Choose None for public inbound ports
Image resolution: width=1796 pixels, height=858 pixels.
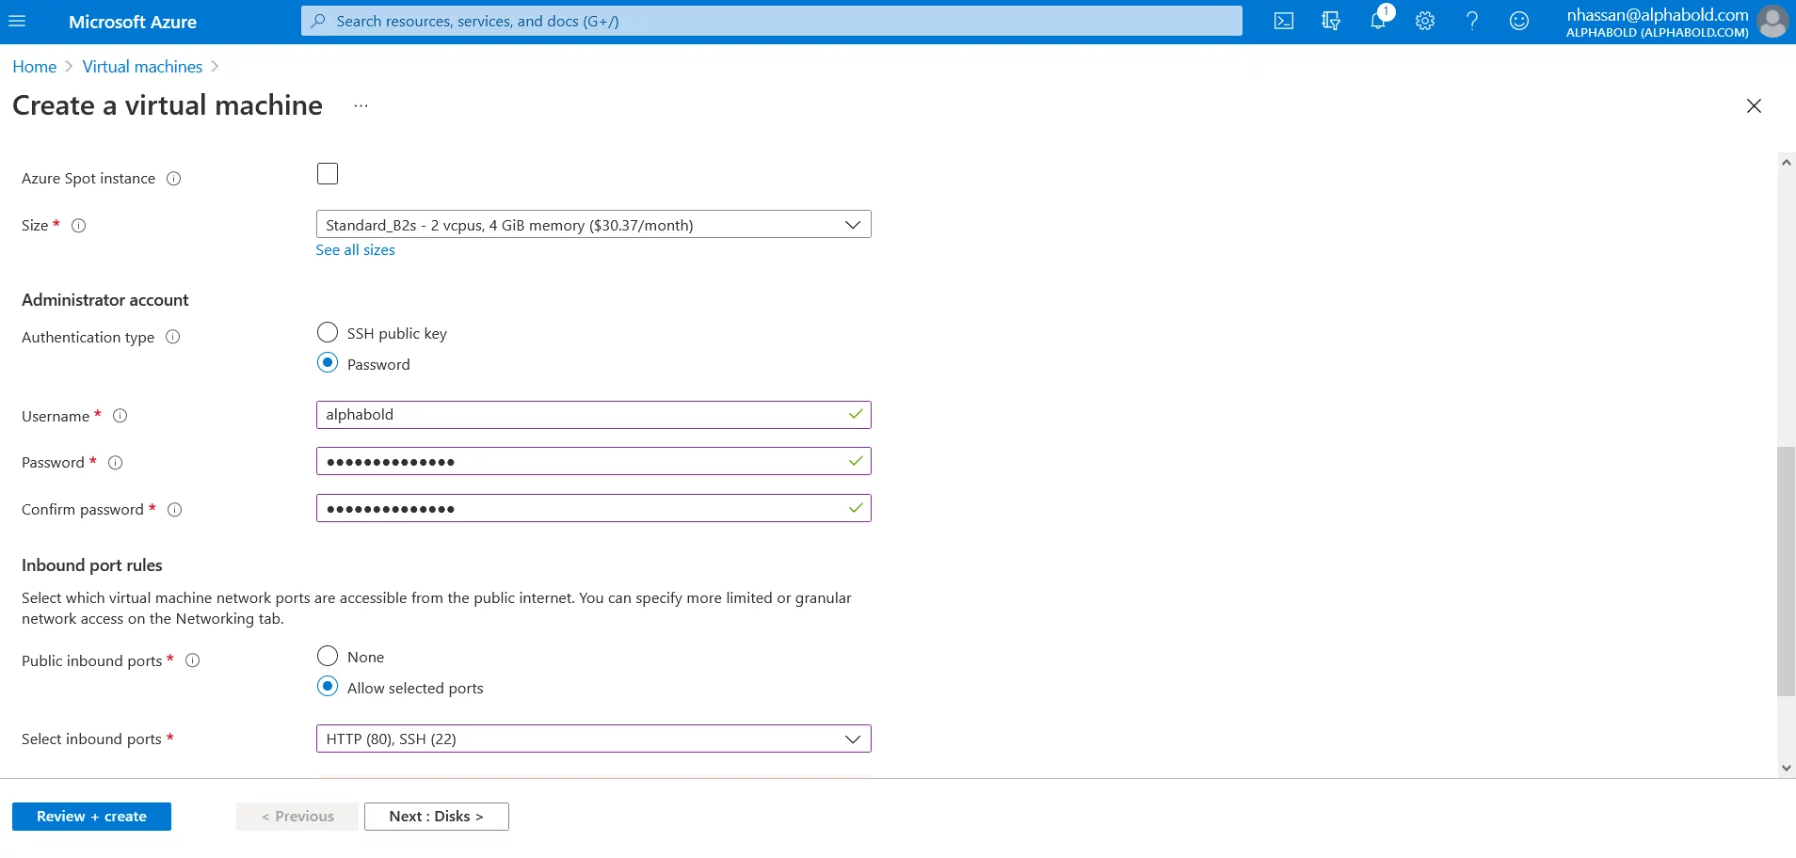[x=328, y=656]
